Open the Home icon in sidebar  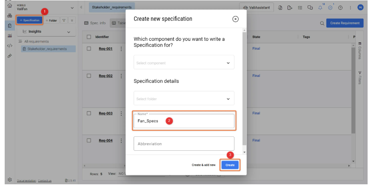pos(9,6)
